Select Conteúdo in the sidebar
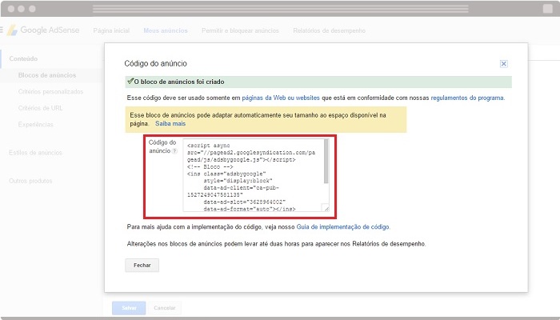560x320 pixels. 23,58
